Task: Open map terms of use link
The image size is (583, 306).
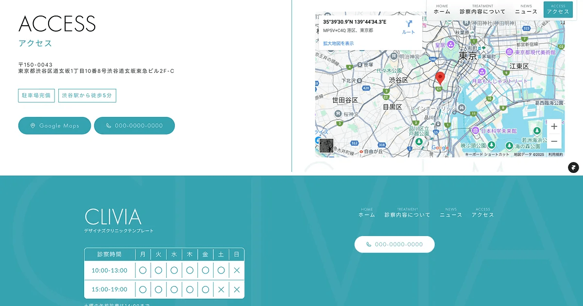Action: pyautogui.click(x=556, y=154)
